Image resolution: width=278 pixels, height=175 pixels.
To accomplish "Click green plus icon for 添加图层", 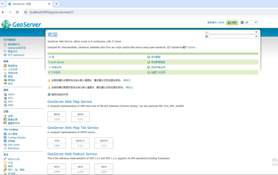I will [x=149, y=57].
